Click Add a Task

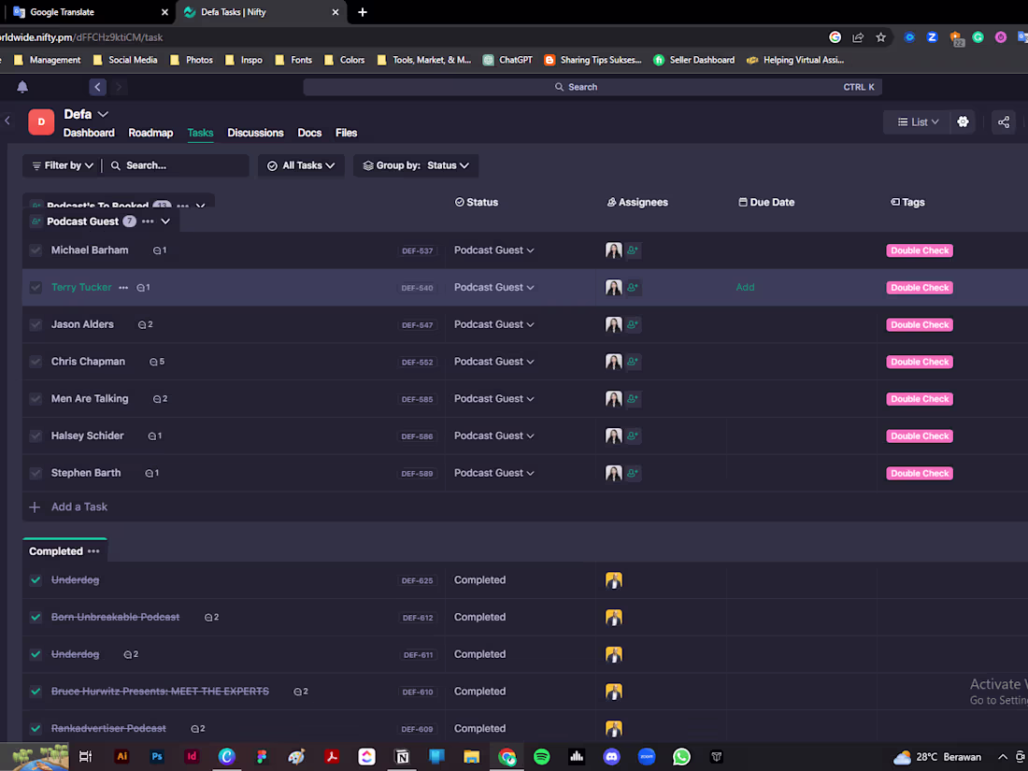click(79, 507)
